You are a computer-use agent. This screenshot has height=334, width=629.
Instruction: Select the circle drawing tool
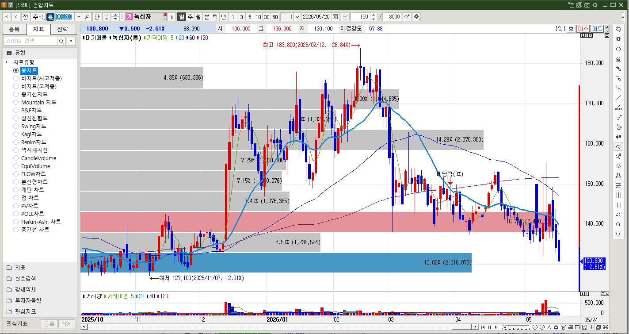pyautogui.click(x=618, y=49)
